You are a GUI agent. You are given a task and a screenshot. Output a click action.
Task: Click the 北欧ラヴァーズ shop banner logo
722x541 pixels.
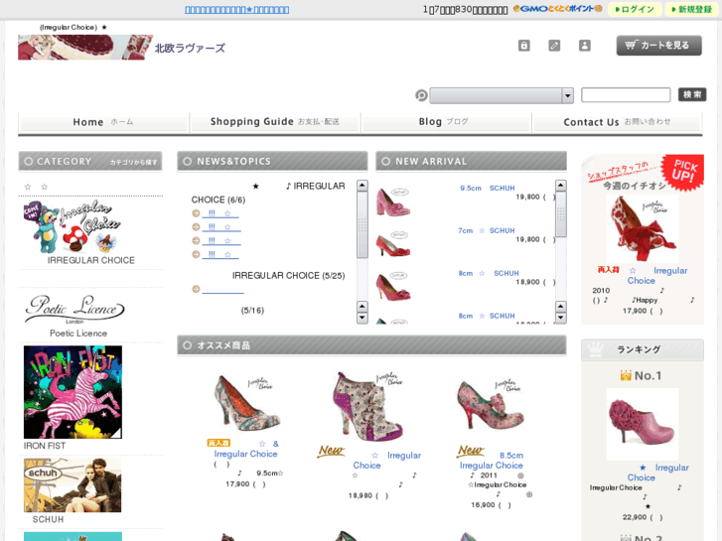pos(121,47)
